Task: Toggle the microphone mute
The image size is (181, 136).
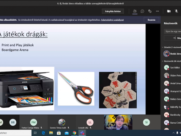Action: pyautogui.click(x=176, y=11)
